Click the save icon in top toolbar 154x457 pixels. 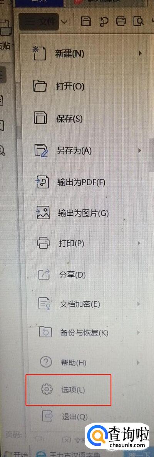point(85,21)
